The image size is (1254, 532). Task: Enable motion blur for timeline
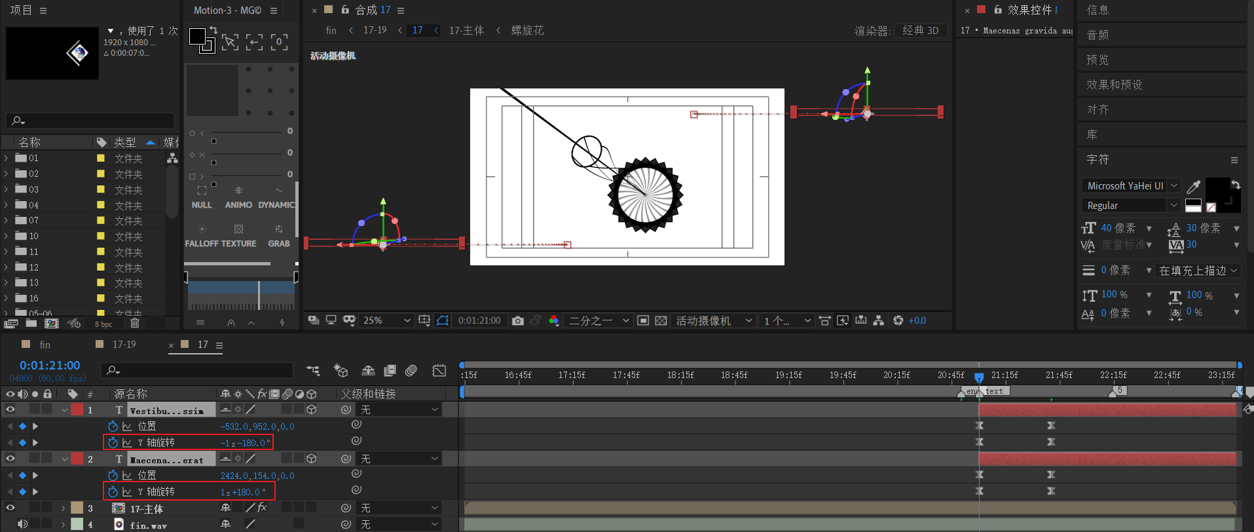click(x=411, y=371)
